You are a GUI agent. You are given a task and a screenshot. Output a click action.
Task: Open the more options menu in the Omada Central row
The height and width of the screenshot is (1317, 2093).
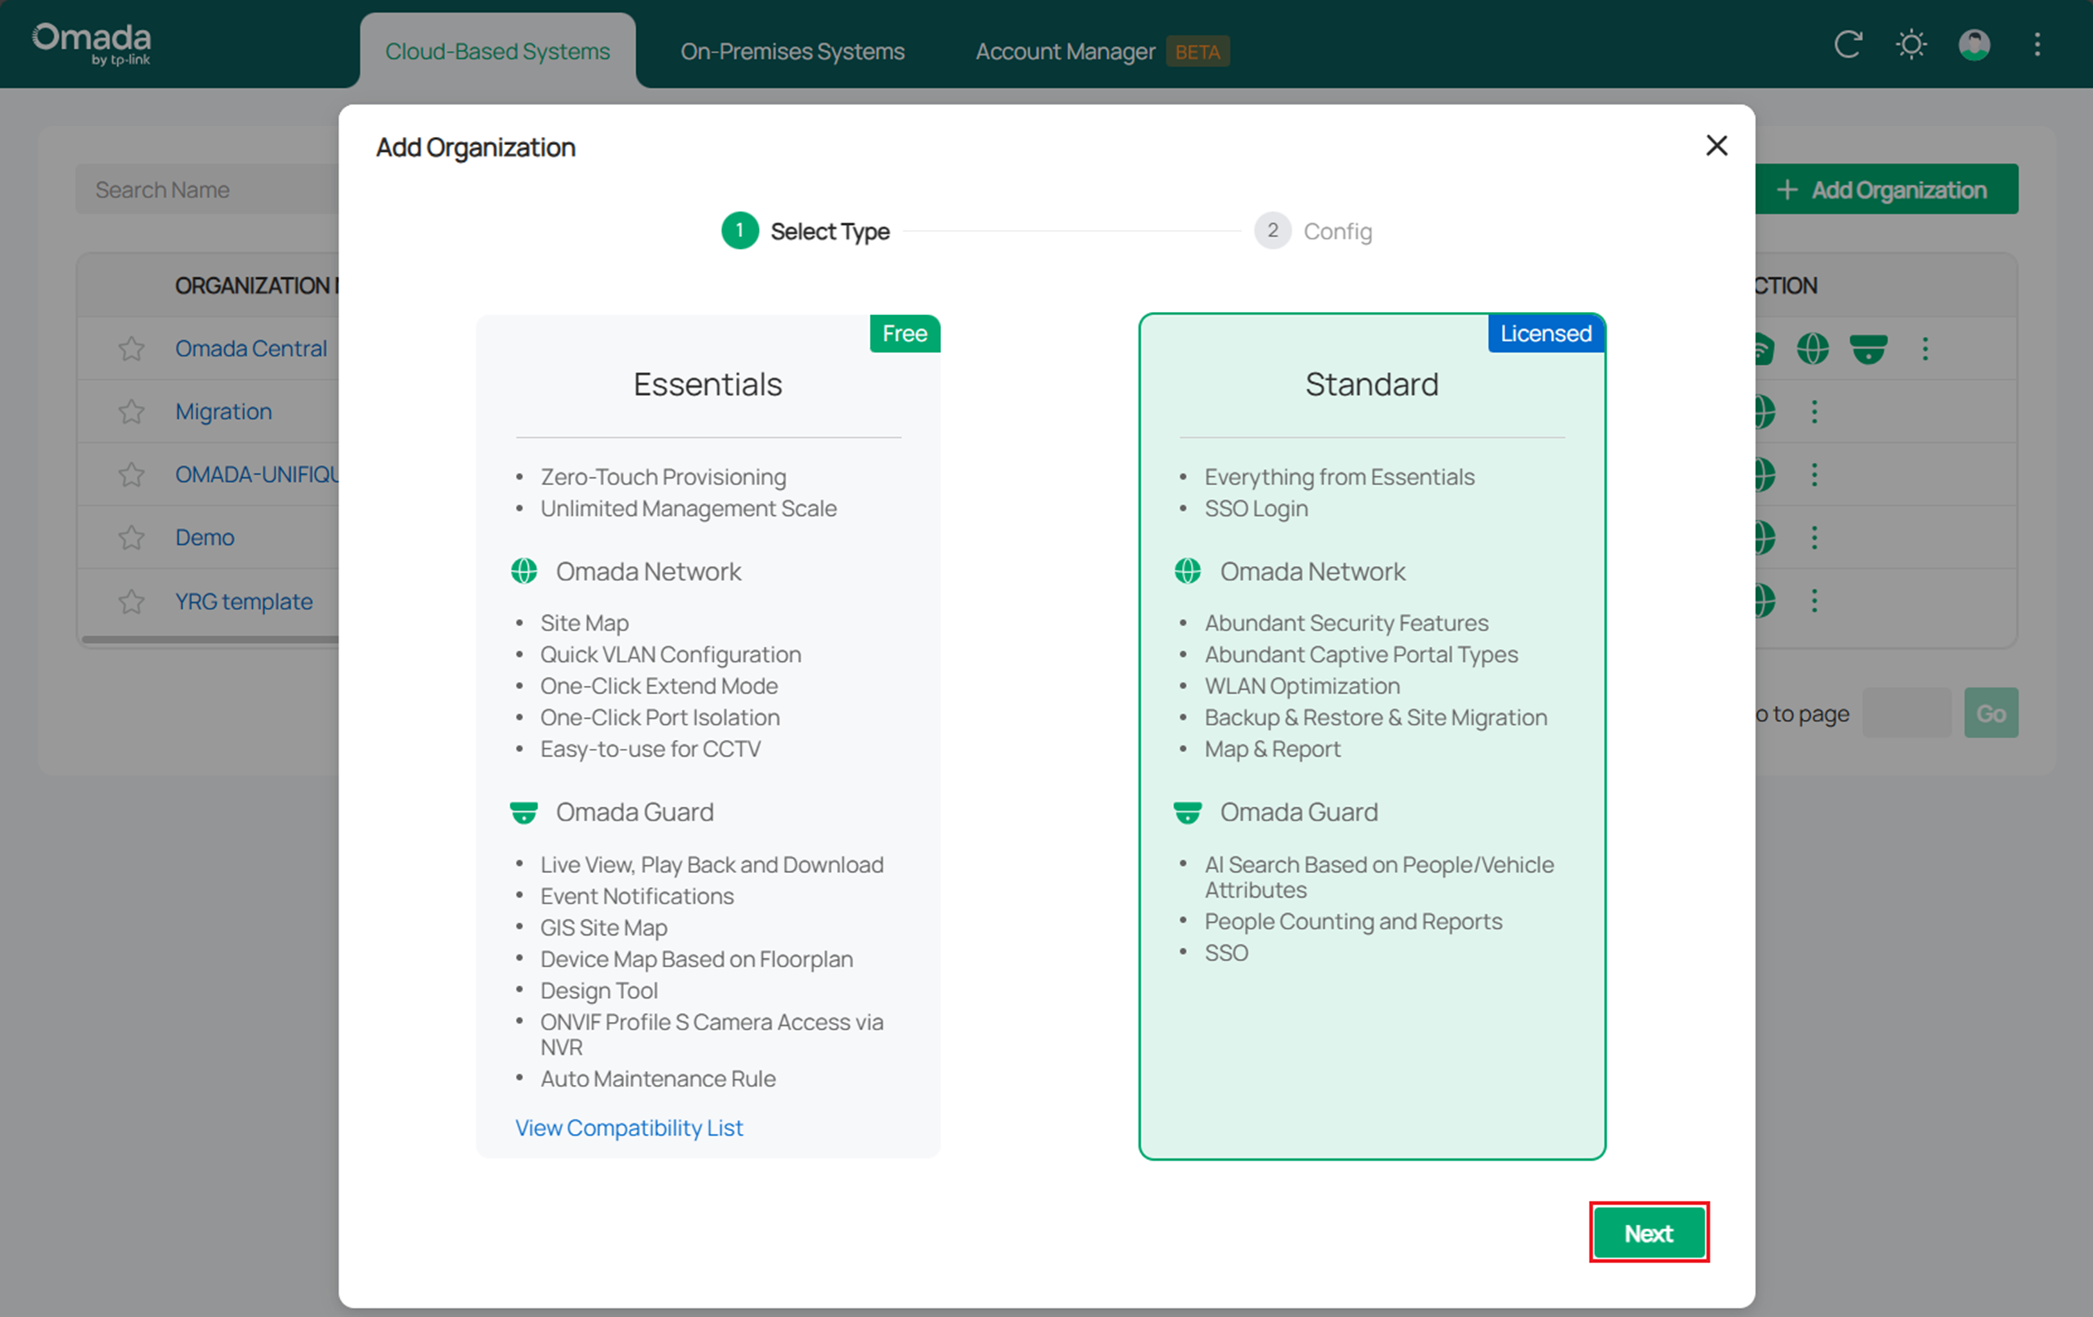1925,348
